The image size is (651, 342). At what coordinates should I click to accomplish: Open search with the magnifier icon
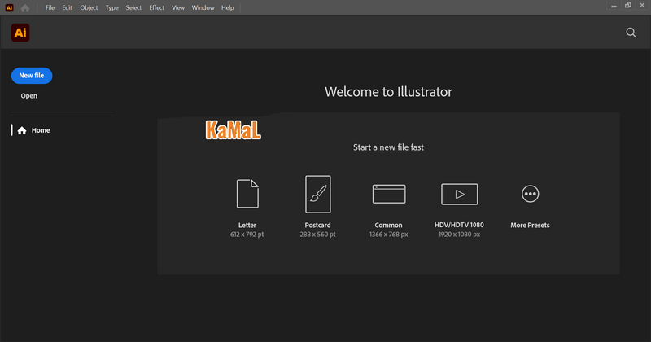pos(631,33)
